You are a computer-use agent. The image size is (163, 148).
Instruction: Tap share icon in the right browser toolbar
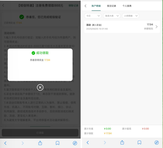(x=122, y=142)
